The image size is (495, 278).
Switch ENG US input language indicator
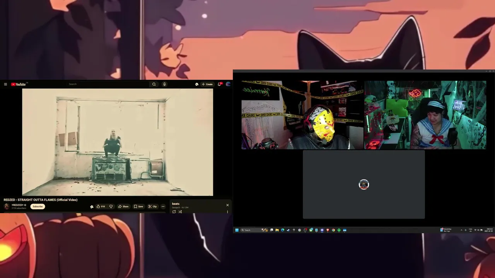click(x=470, y=230)
